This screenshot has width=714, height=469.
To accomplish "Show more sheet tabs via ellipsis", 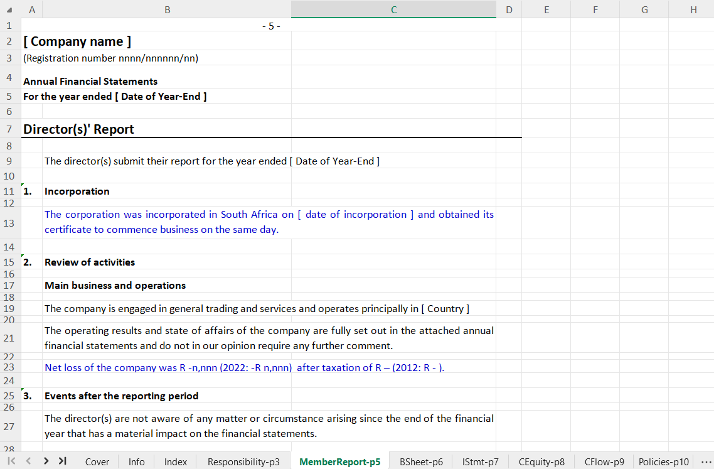I will (706, 461).
